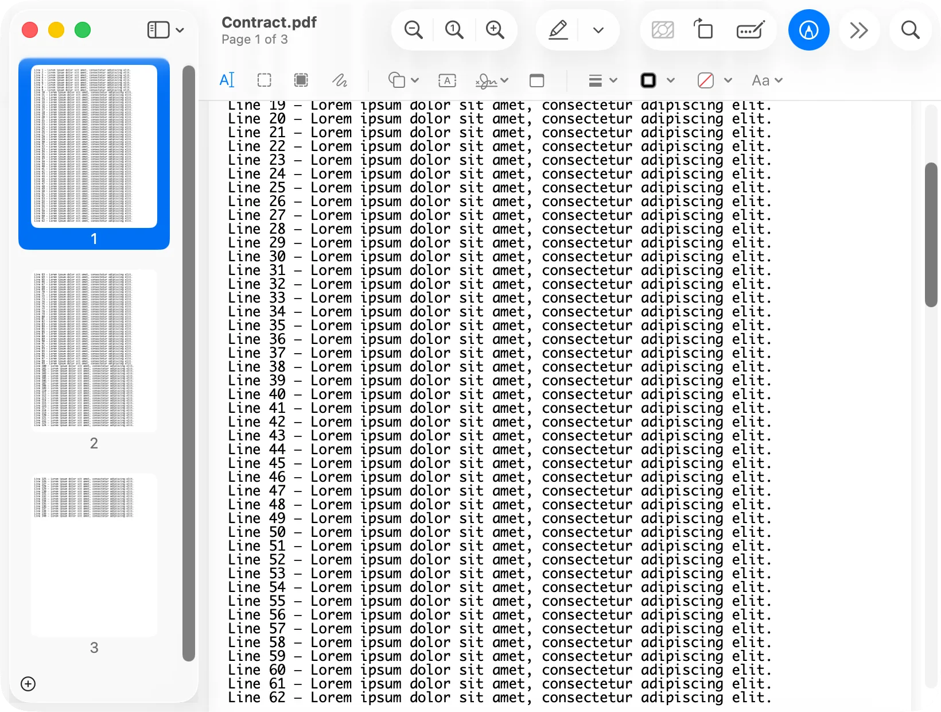Click the sidebar vertical scrollbar
The image size is (941, 712).
pyautogui.click(x=189, y=363)
